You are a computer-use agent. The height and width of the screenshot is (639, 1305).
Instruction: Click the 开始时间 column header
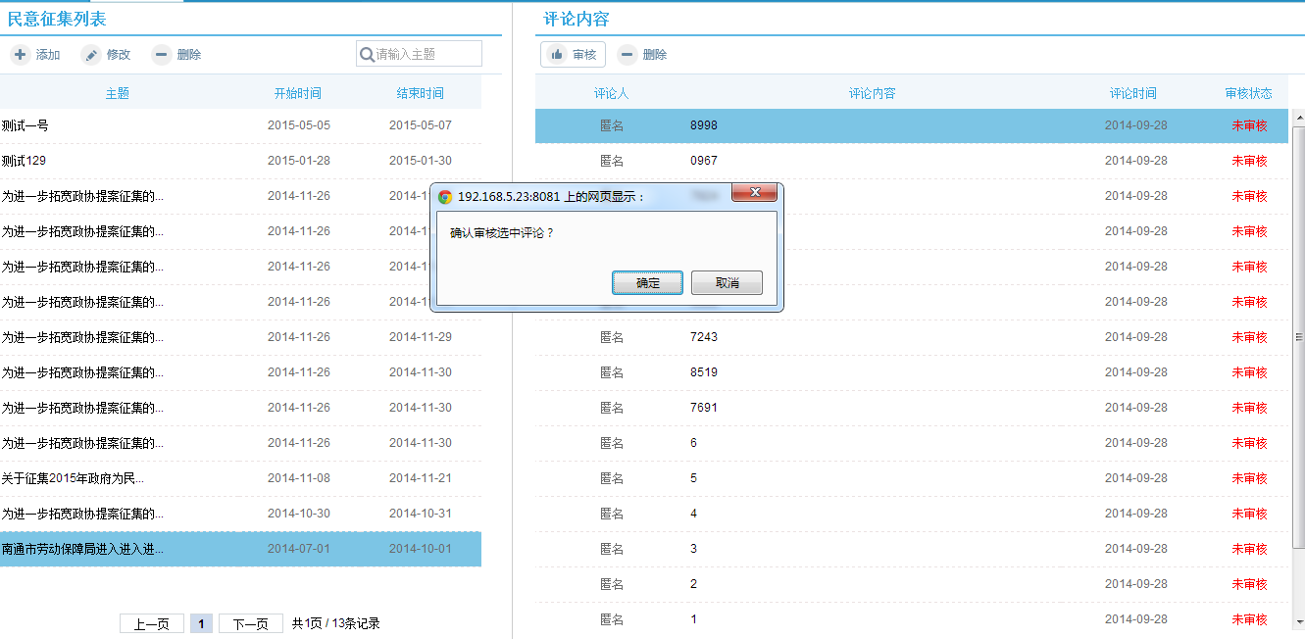(x=298, y=93)
